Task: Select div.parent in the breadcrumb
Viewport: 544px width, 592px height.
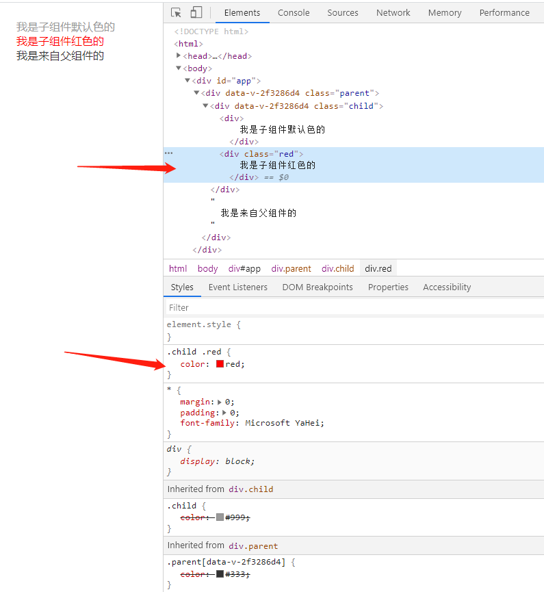Action: (x=291, y=269)
